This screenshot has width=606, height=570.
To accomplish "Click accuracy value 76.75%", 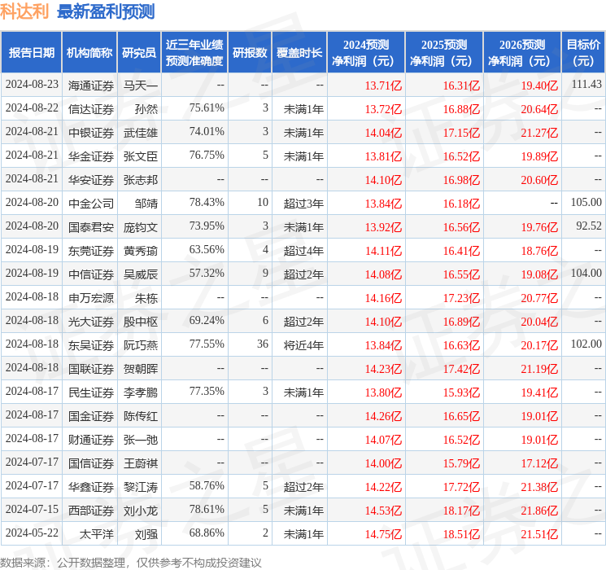I will [x=207, y=156].
